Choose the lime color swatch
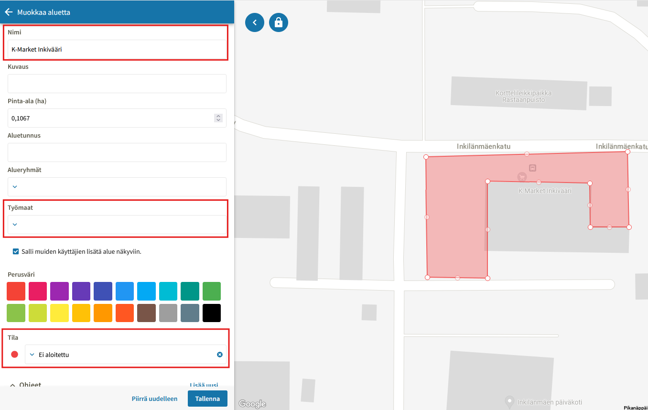648x410 pixels. (38, 313)
